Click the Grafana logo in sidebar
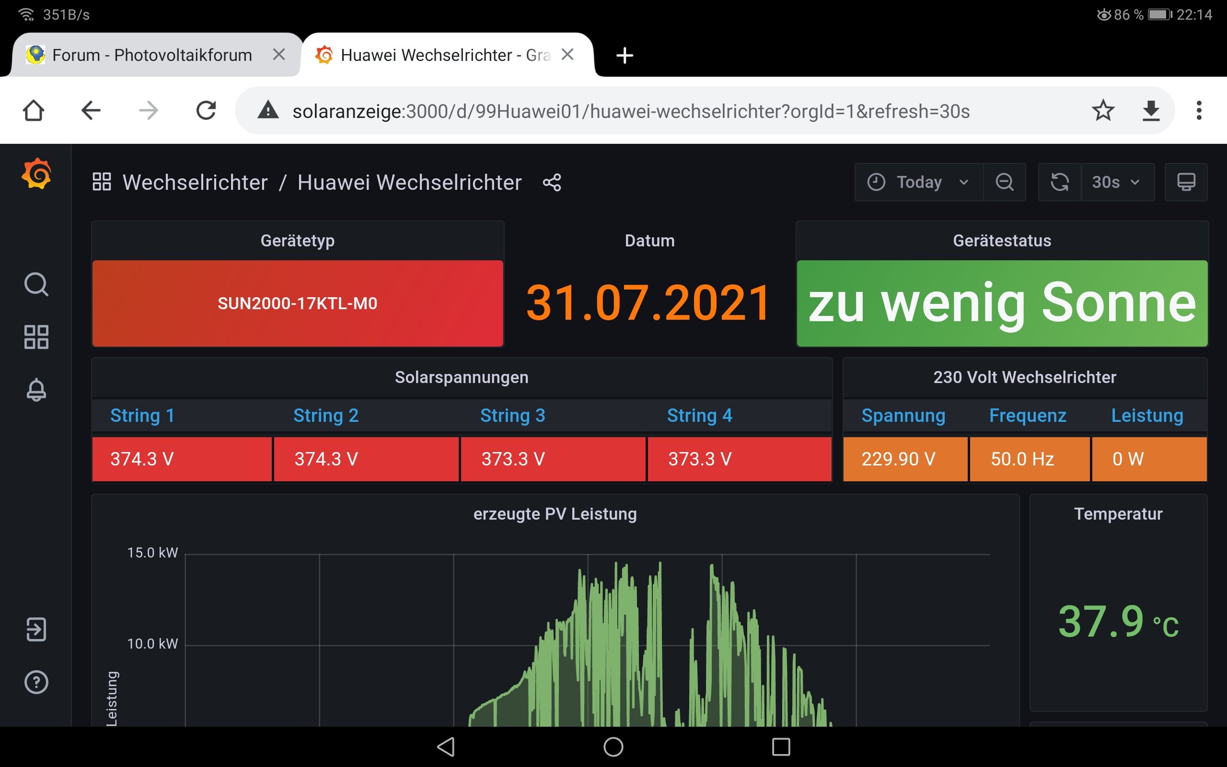The image size is (1227, 767). [x=36, y=174]
